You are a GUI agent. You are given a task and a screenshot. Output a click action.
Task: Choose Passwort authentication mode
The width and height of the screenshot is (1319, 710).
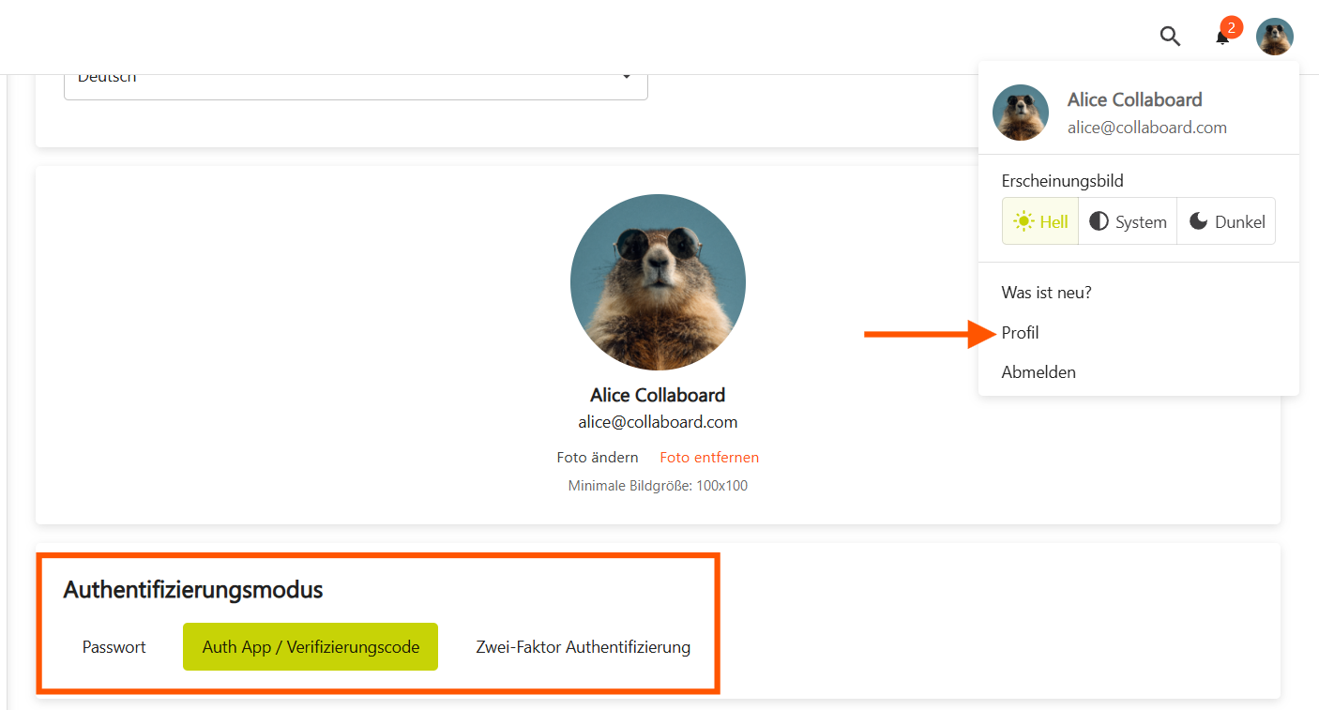pos(114,647)
